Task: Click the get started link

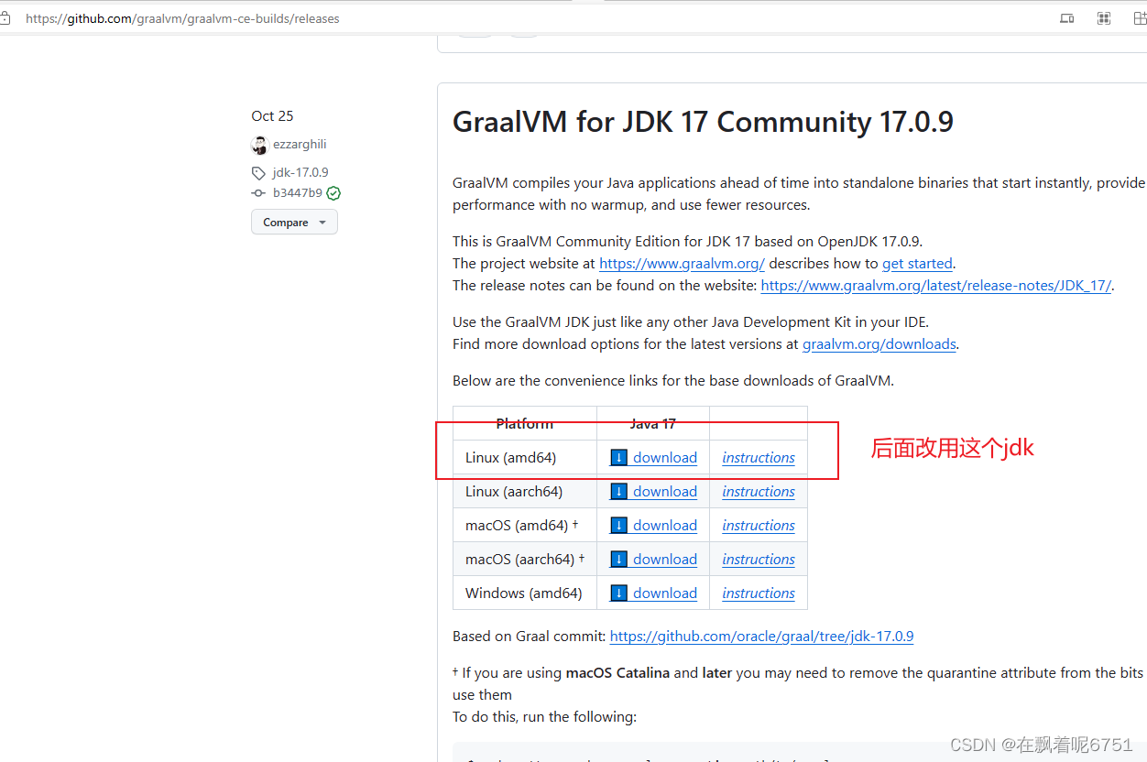Action: pos(917,263)
